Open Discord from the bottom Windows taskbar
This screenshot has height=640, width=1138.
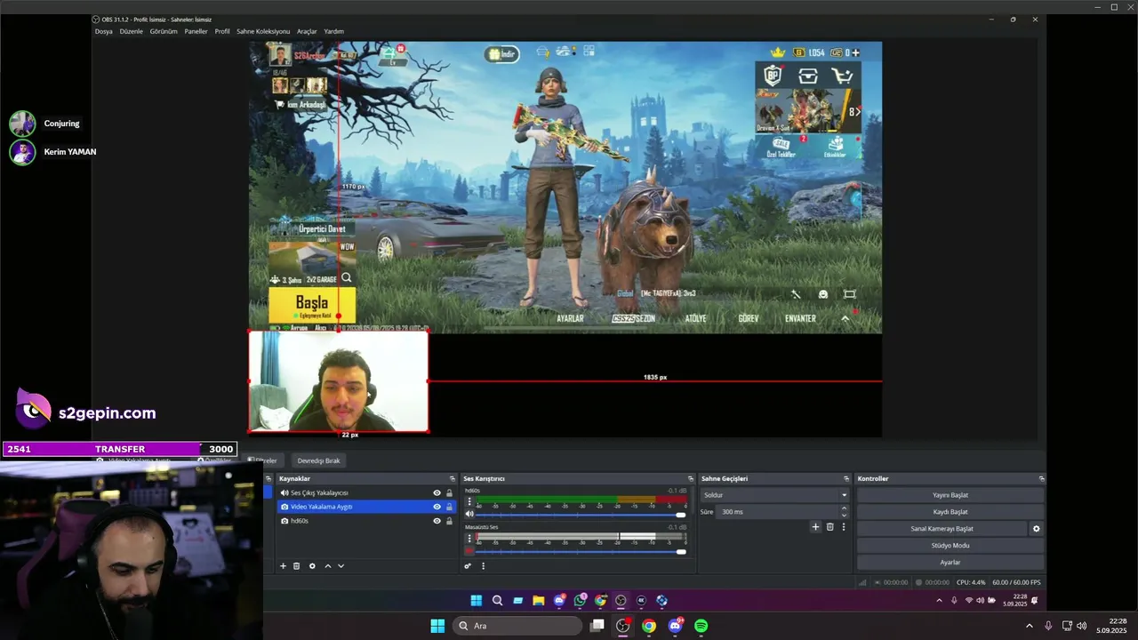click(x=675, y=626)
